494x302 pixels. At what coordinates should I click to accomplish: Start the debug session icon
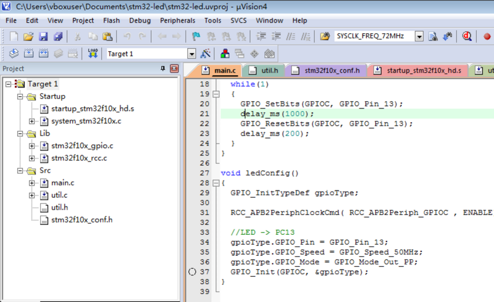(x=468, y=36)
